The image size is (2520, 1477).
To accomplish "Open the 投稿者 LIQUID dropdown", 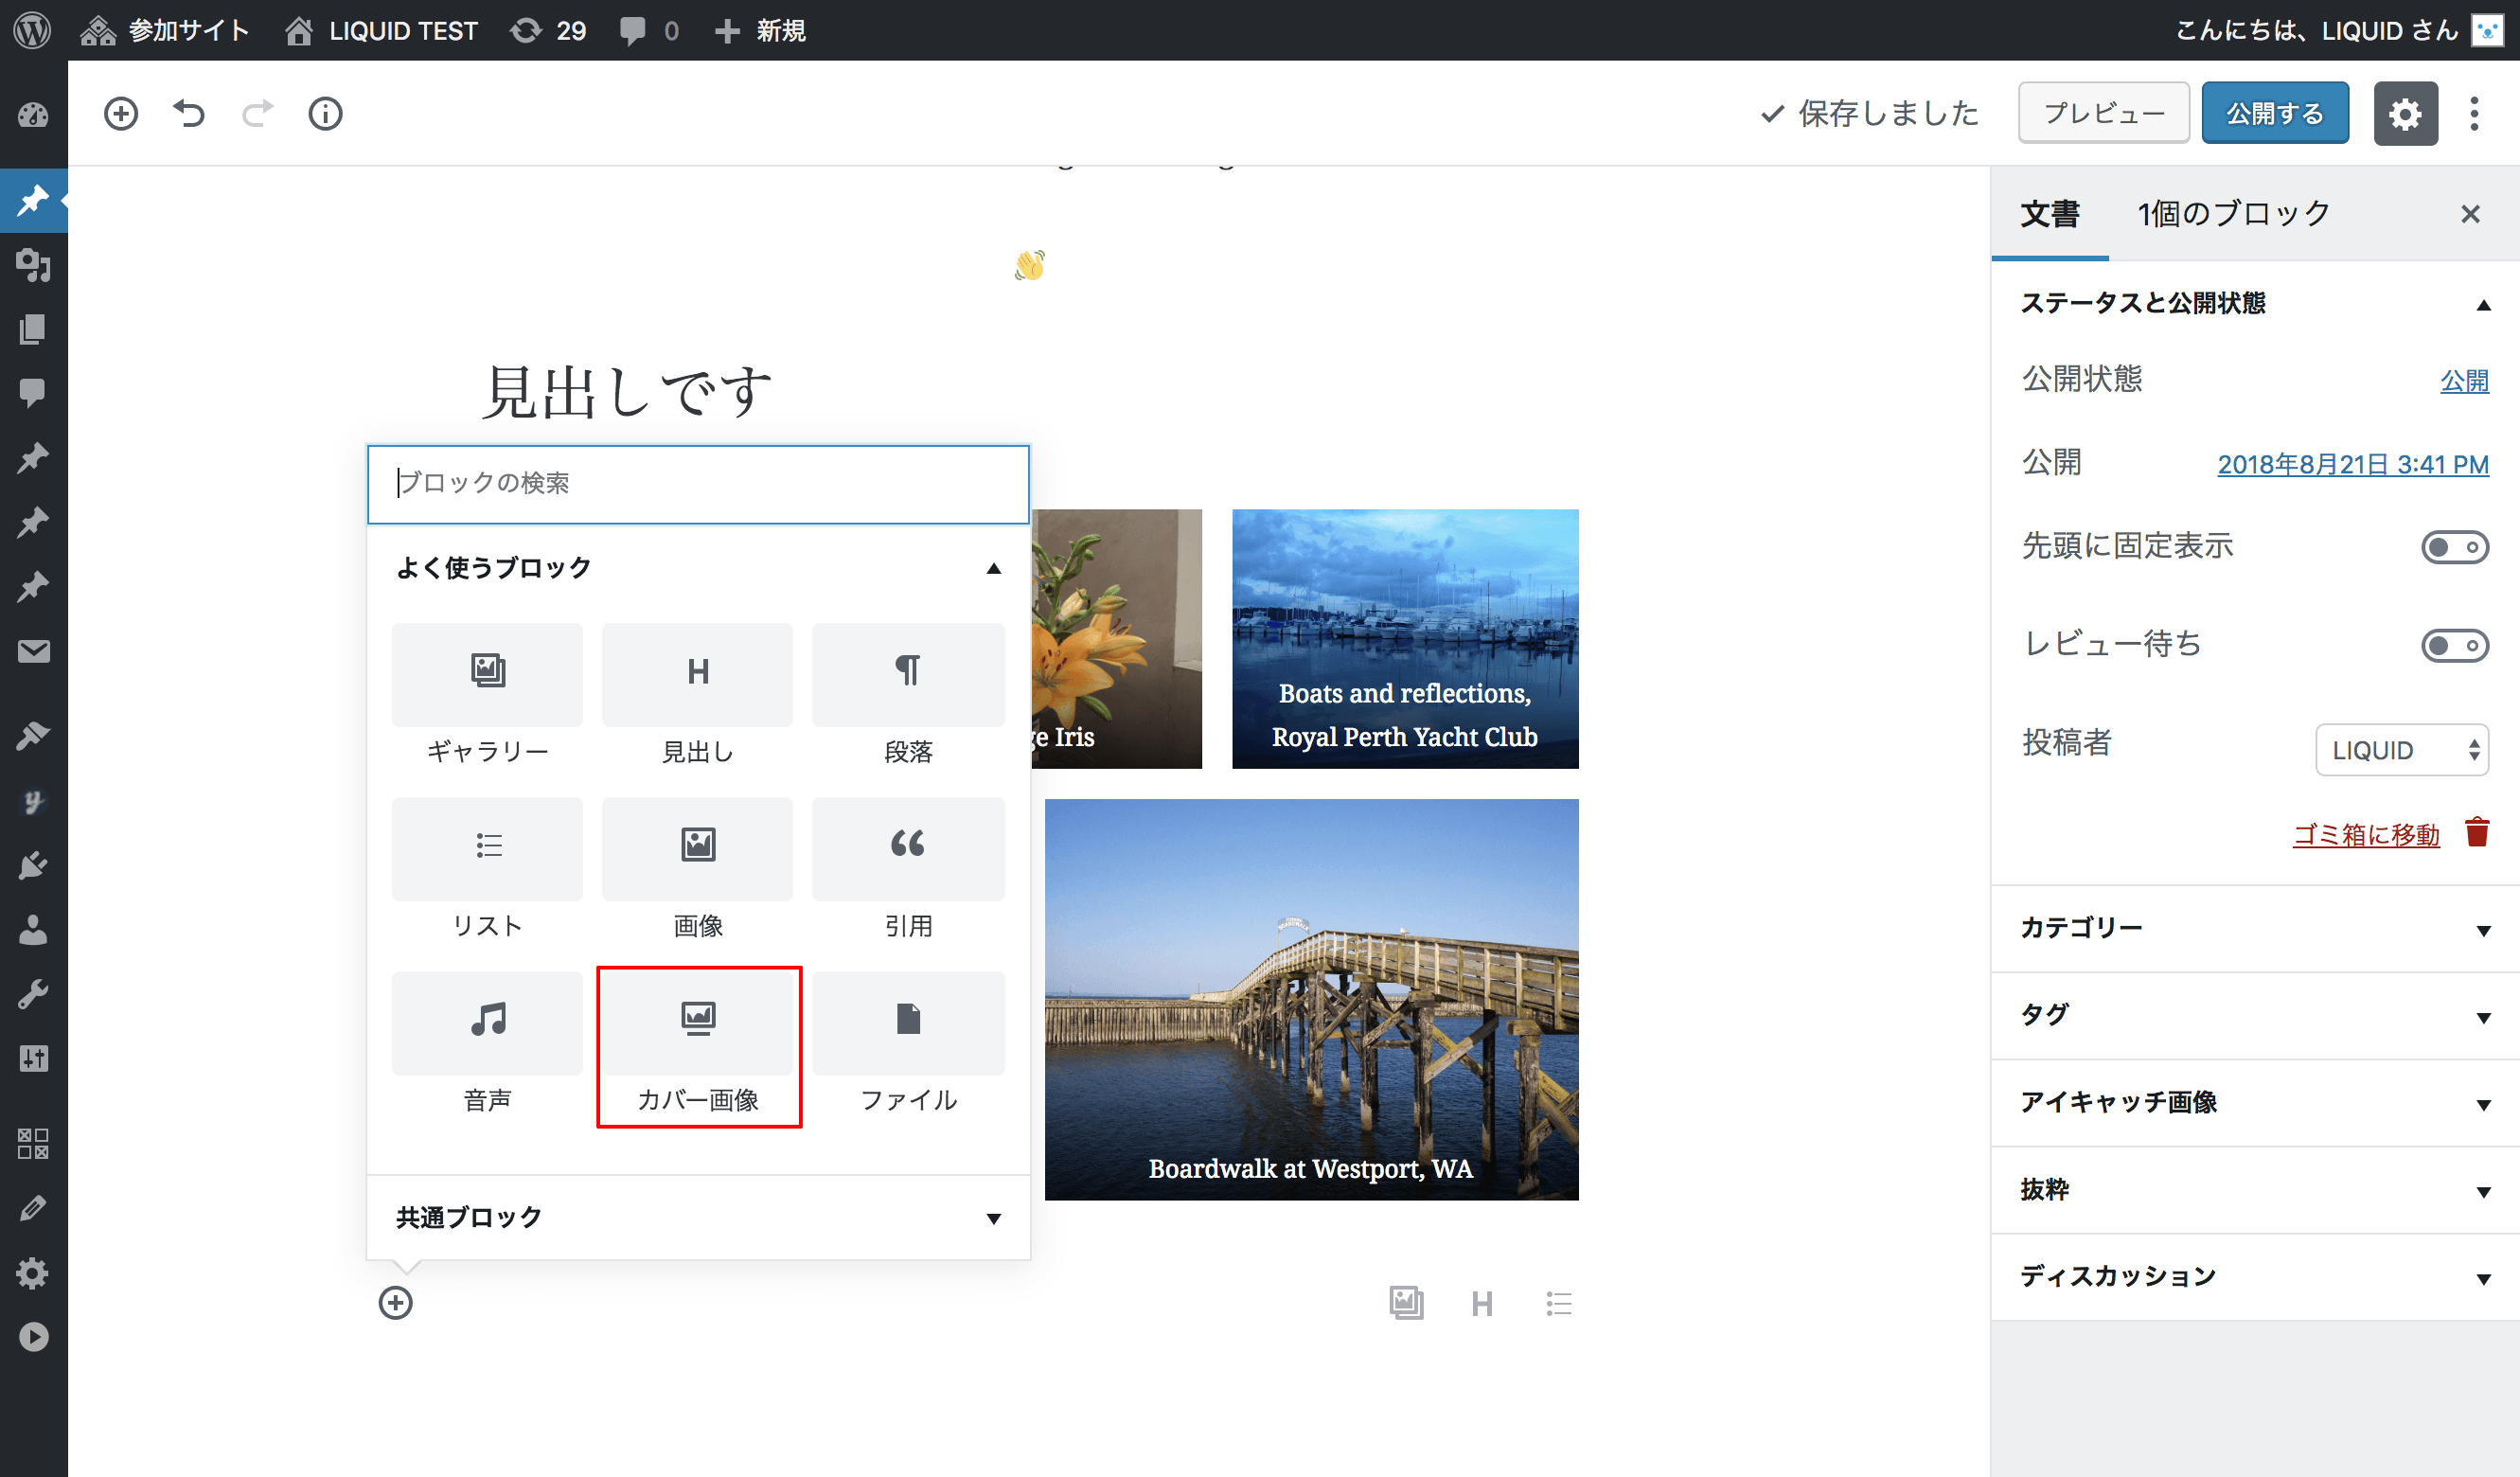I will point(2402,750).
